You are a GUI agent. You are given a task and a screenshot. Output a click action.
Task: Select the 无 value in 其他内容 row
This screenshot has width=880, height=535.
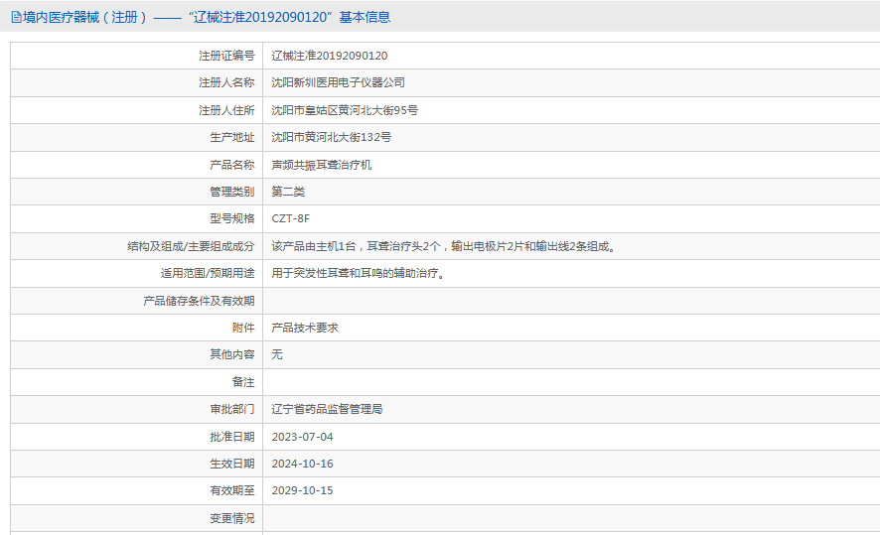[277, 354]
